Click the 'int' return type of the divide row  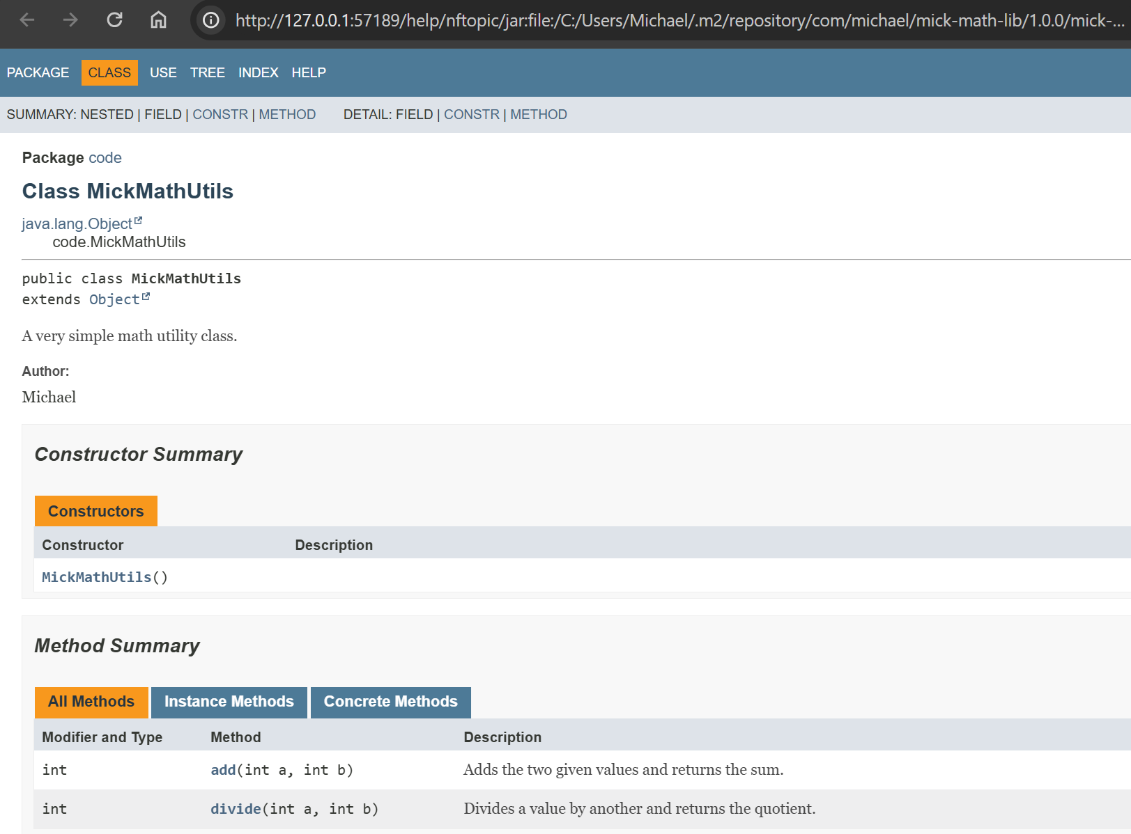point(54,809)
